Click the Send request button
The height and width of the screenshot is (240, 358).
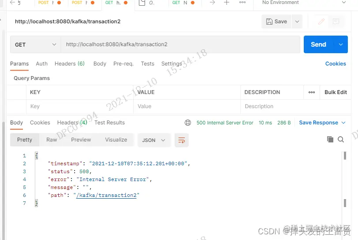click(318, 44)
